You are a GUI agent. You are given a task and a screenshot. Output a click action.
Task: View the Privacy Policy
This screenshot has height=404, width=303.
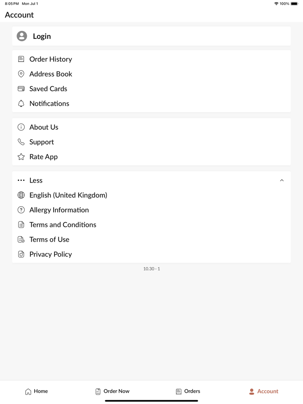click(51, 254)
